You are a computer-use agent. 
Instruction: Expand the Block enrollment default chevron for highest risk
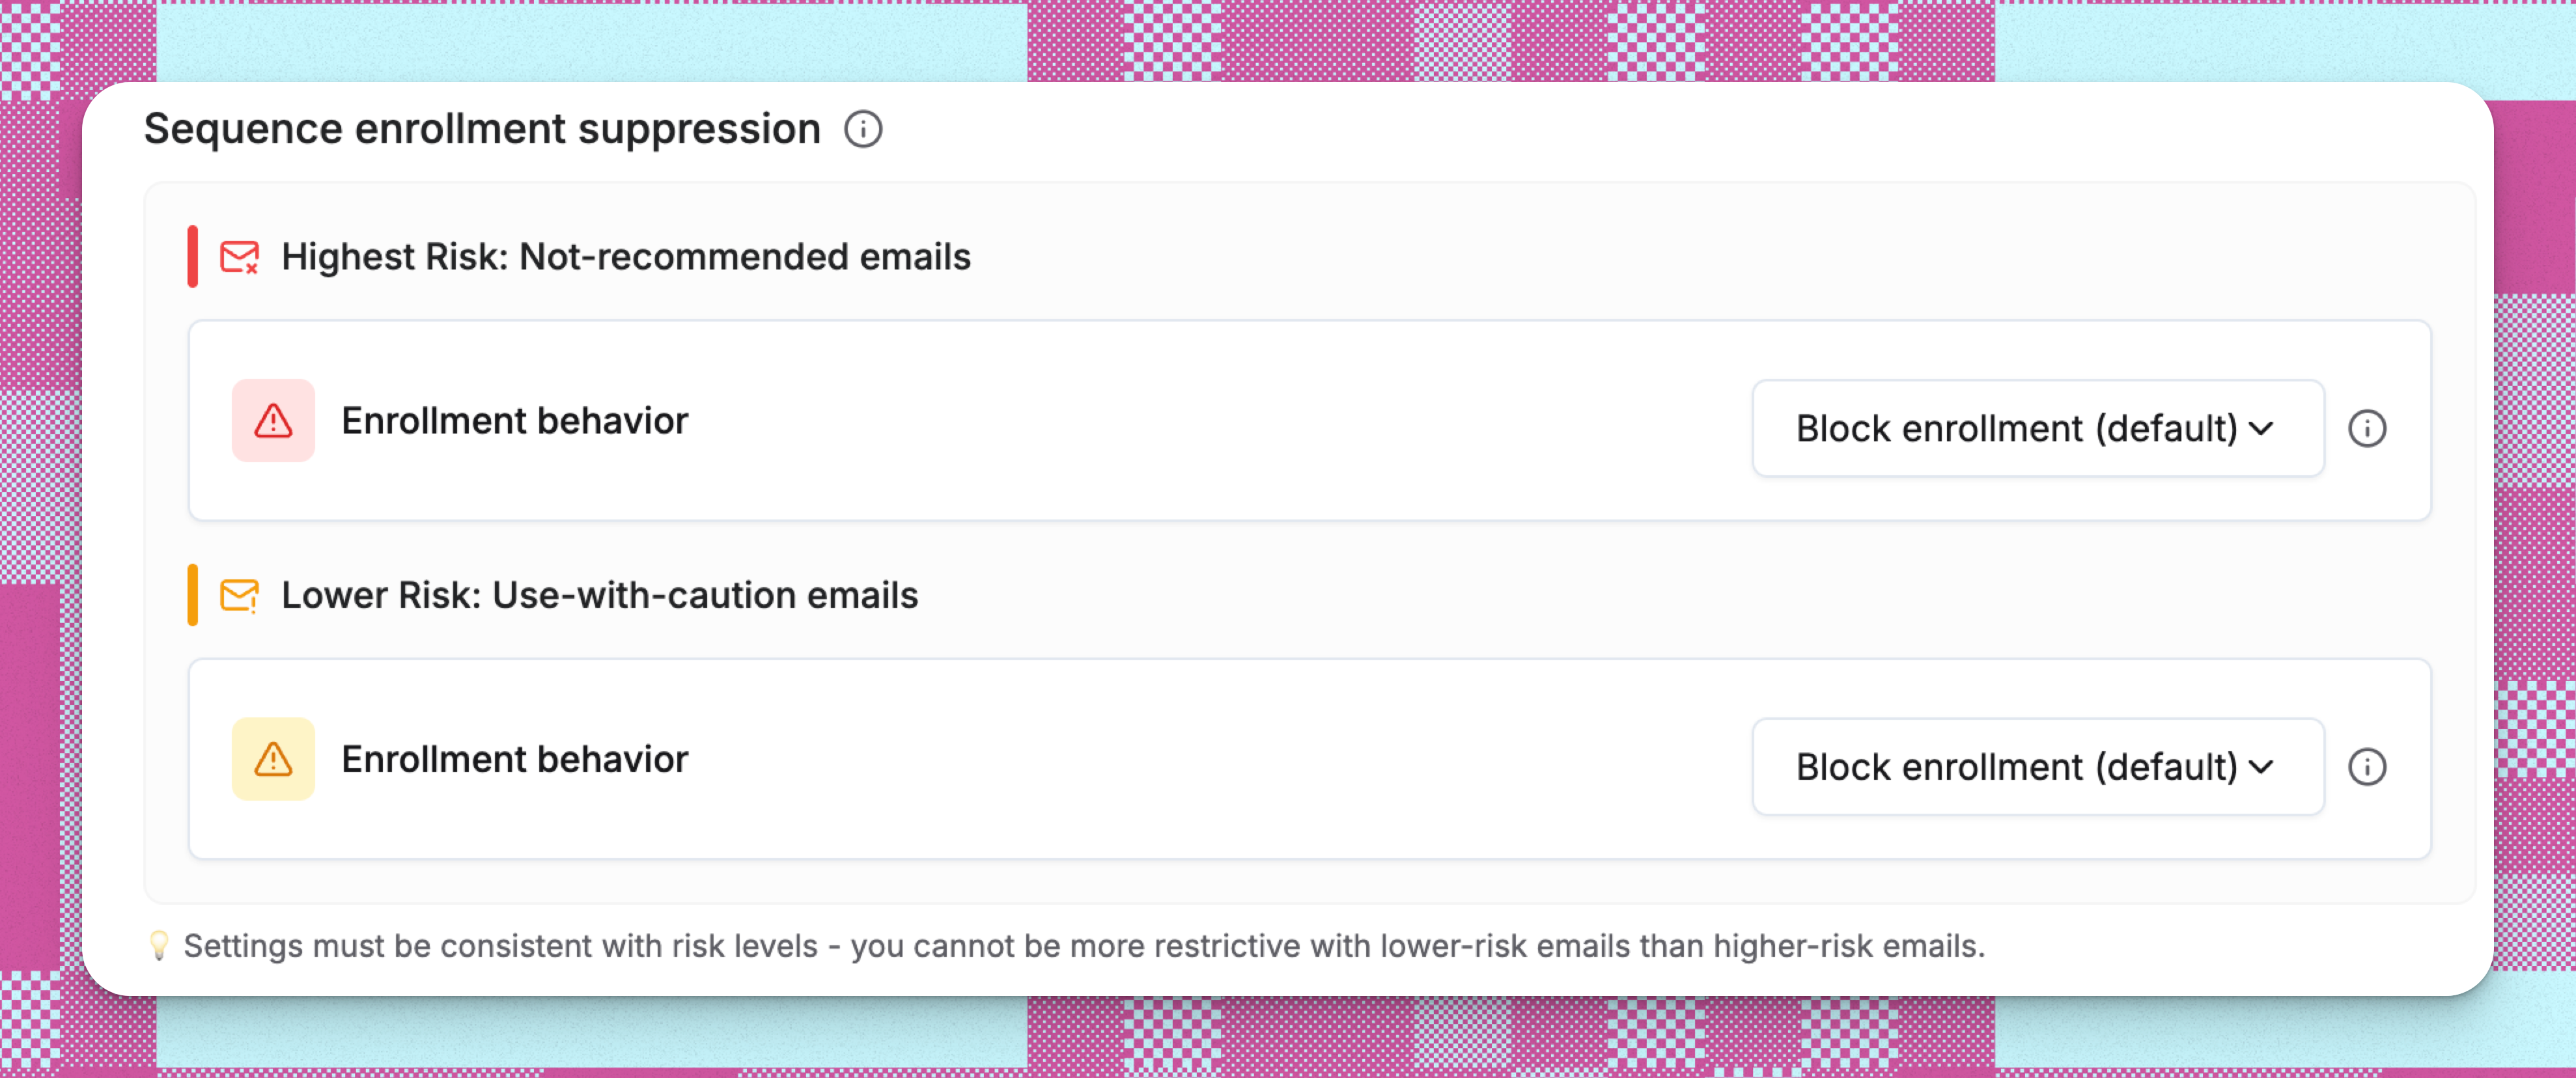pos(2262,430)
